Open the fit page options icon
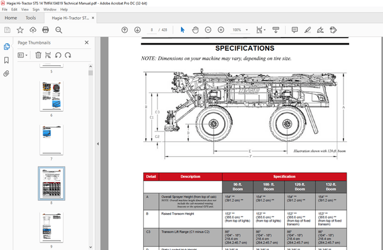Screen dimensions: 383x250 pyautogui.click(x=261, y=30)
